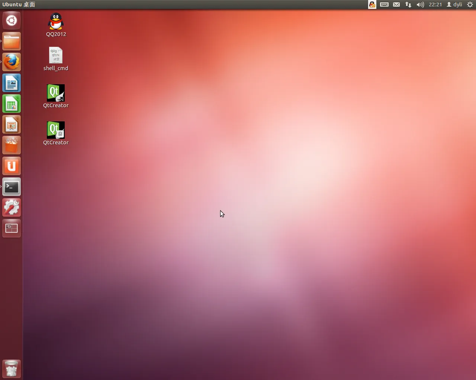Start LibreOffice Impress from launcher
This screenshot has height=380, width=476.
point(12,125)
